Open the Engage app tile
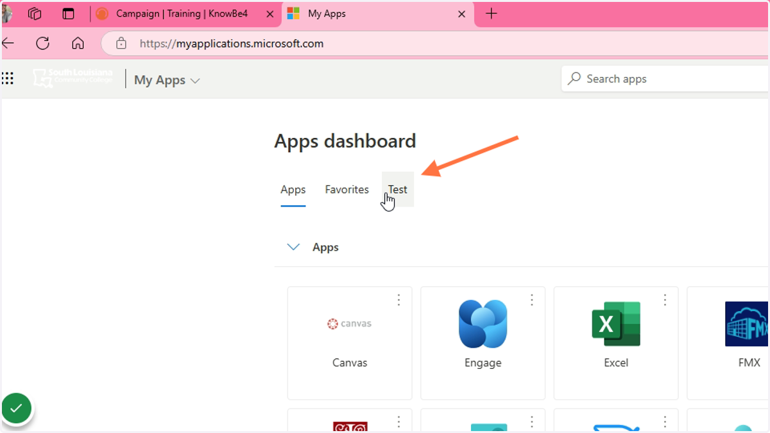Screen dimensions: 770x433 point(483,343)
